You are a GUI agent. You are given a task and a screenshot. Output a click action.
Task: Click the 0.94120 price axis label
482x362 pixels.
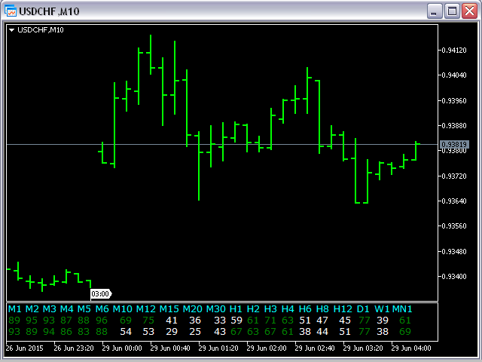click(454, 51)
